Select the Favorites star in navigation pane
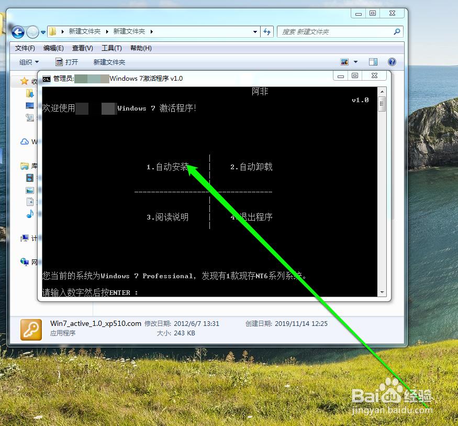Viewport: 458px width, 426px height. pos(25,81)
